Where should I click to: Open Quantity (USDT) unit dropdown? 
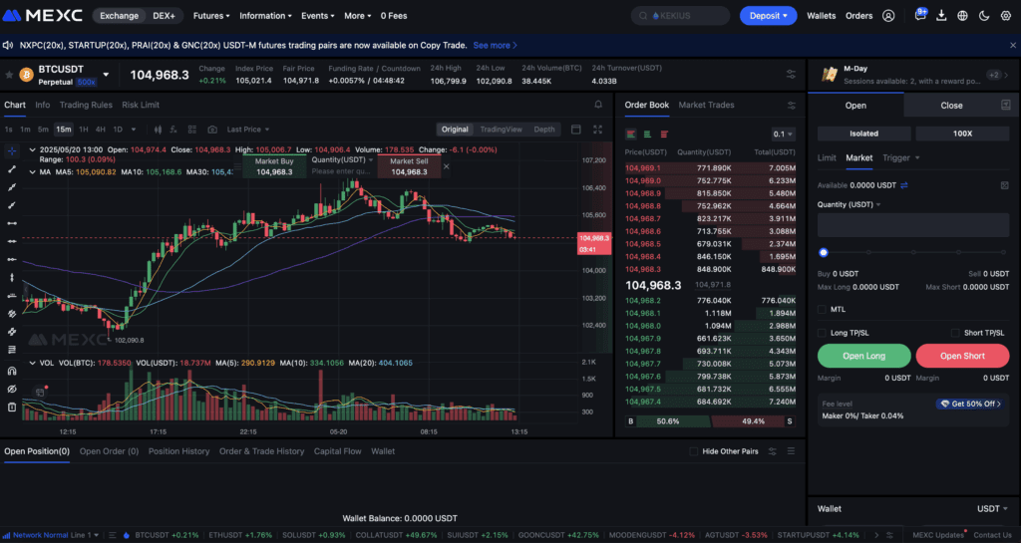(x=850, y=205)
